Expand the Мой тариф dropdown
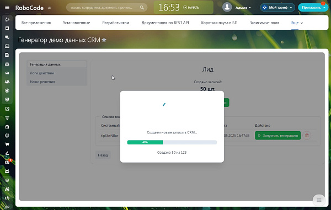Image resolution: width=331 pixels, height=210 pixels. point(277,8)
